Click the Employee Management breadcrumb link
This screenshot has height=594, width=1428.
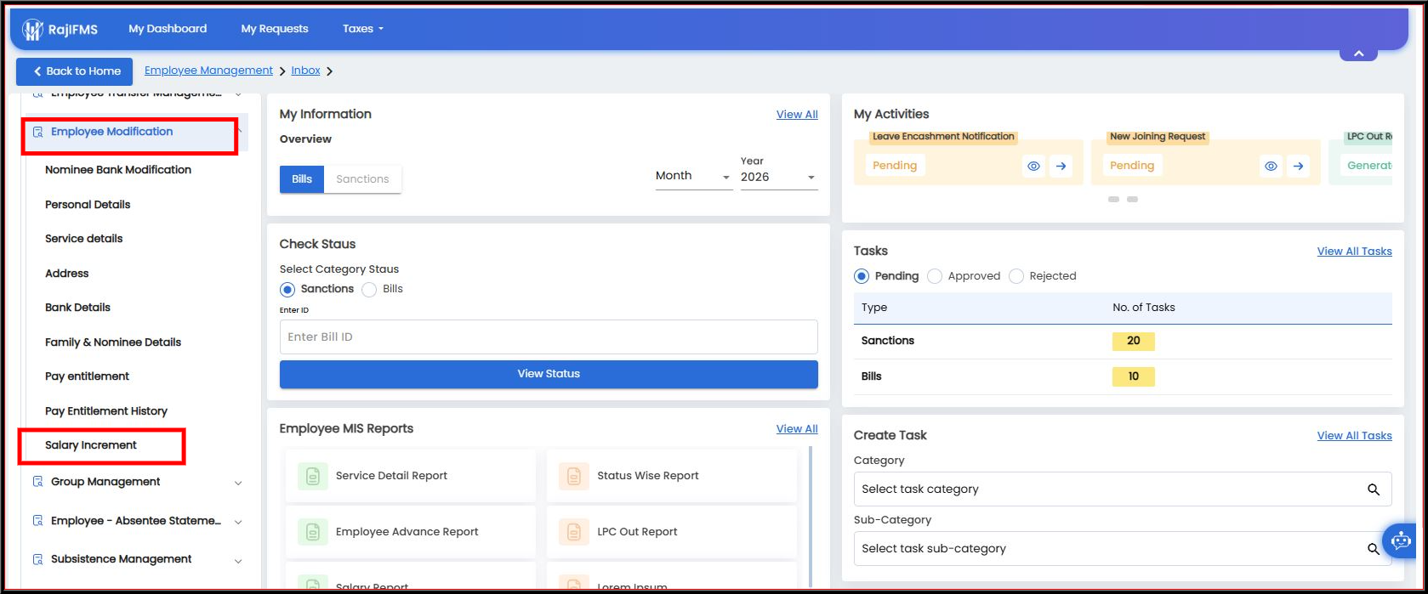[208, 71]
